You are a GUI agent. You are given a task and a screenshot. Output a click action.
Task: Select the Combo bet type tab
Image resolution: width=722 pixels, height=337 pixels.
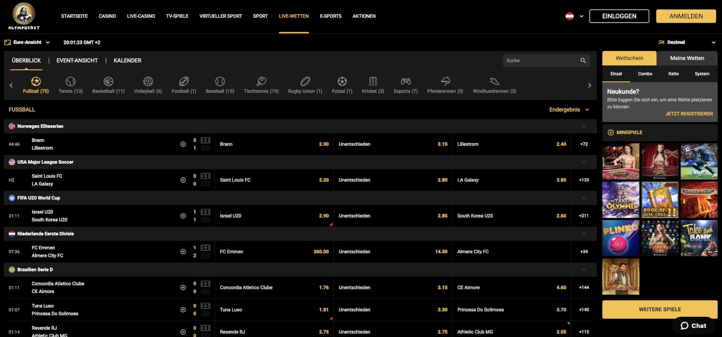(x=645, y=74)
